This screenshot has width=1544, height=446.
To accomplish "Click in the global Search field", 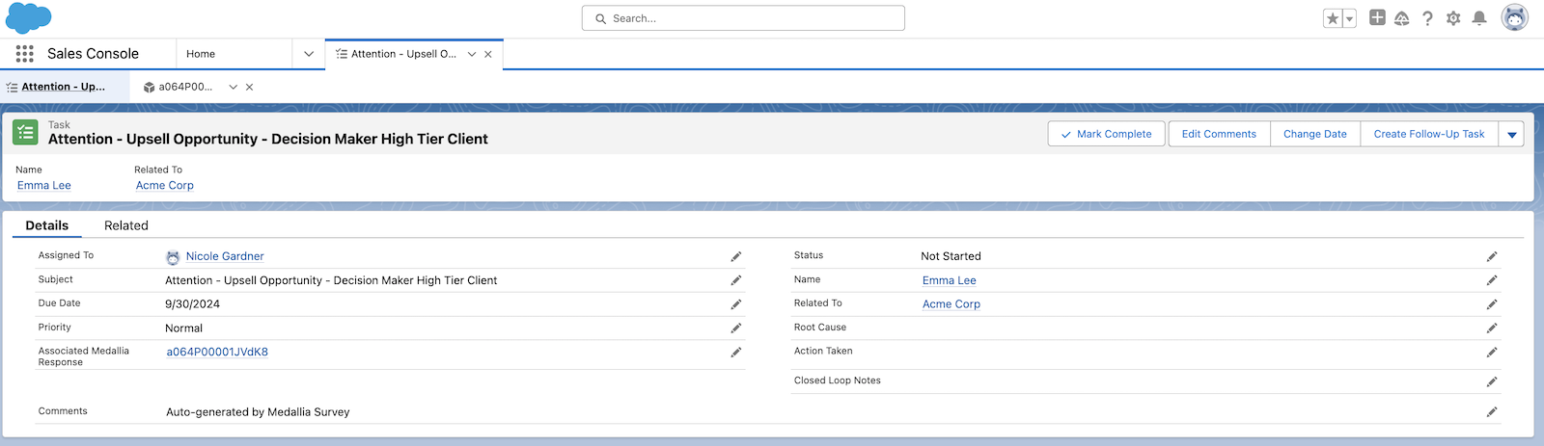I will pos(743,18).
